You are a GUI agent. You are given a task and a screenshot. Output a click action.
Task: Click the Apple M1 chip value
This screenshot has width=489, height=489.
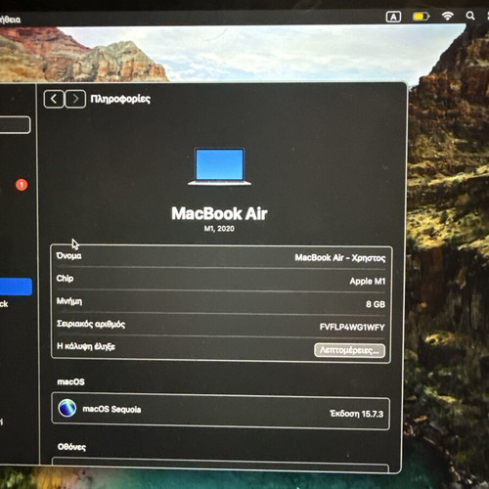(x=368, y=281)
